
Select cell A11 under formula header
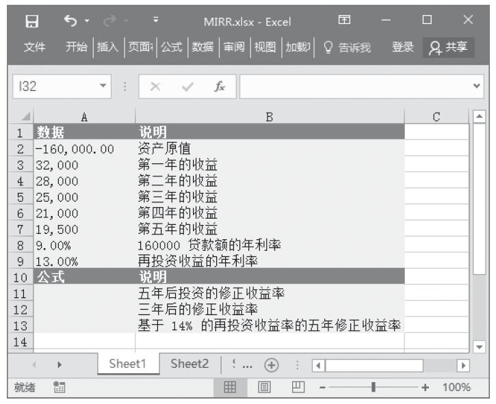(x=84, y=294)
